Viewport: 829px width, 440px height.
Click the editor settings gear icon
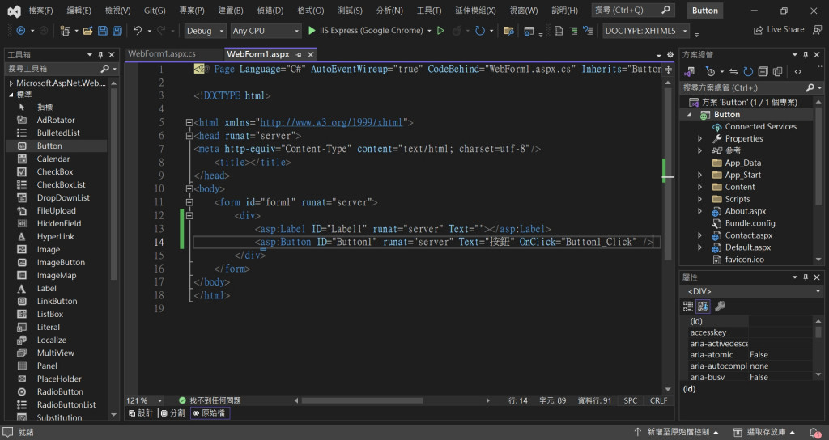[x=670, y=54]
